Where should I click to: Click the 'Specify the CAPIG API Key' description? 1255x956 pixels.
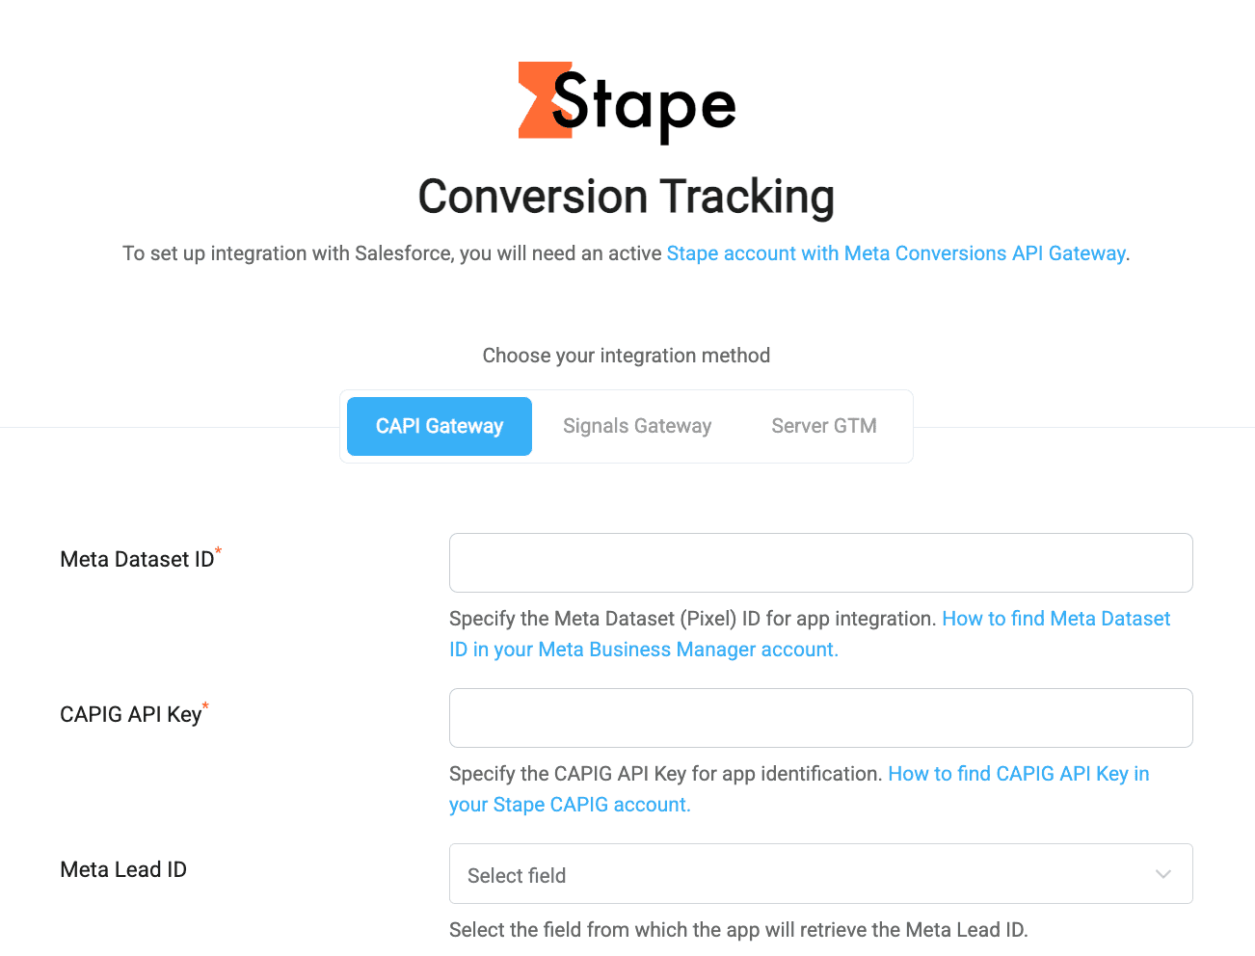click(665, 774)
